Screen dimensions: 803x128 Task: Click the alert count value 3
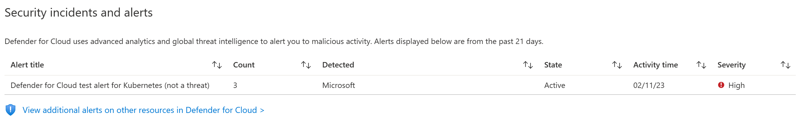[235, 85]
